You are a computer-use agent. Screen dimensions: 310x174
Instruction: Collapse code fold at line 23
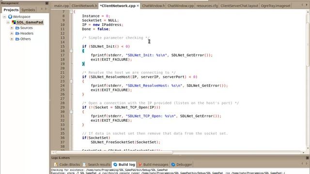point(71,81)
